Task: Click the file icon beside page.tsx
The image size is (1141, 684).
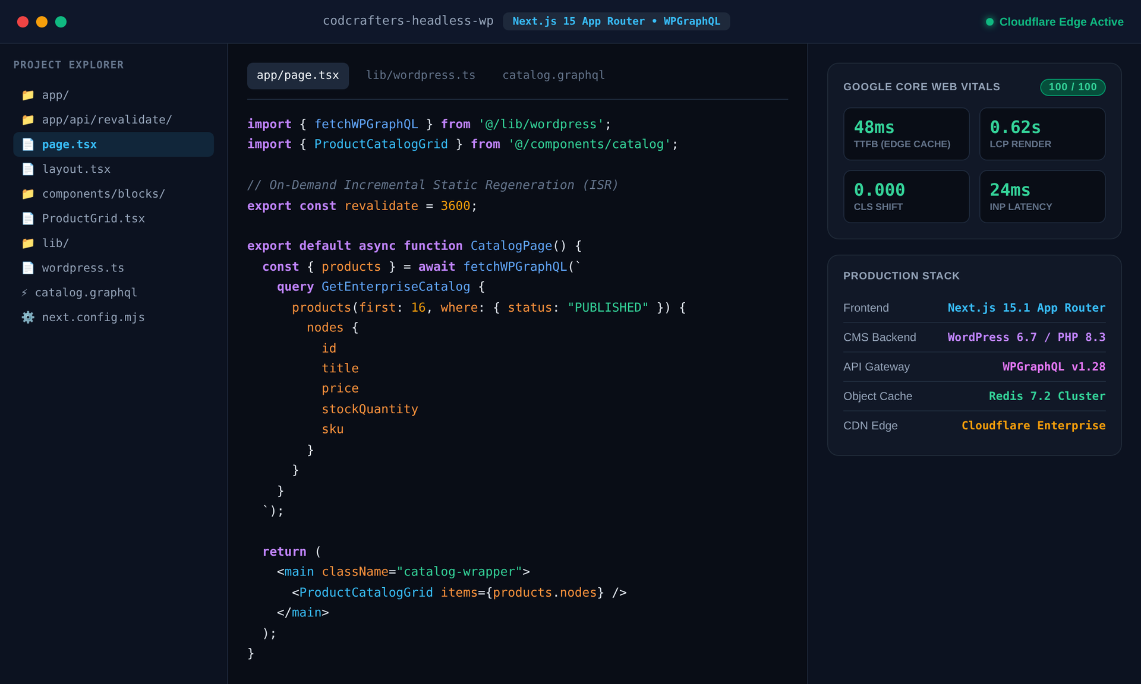Action: (28, 144)
